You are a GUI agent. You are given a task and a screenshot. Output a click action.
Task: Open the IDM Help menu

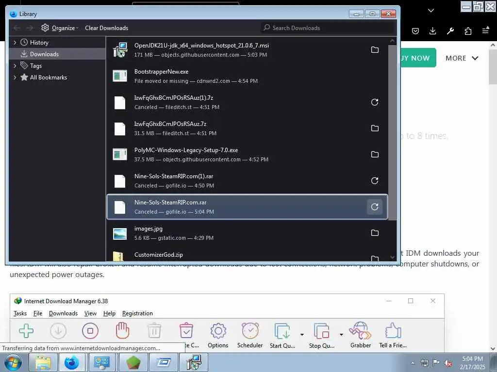109,313
